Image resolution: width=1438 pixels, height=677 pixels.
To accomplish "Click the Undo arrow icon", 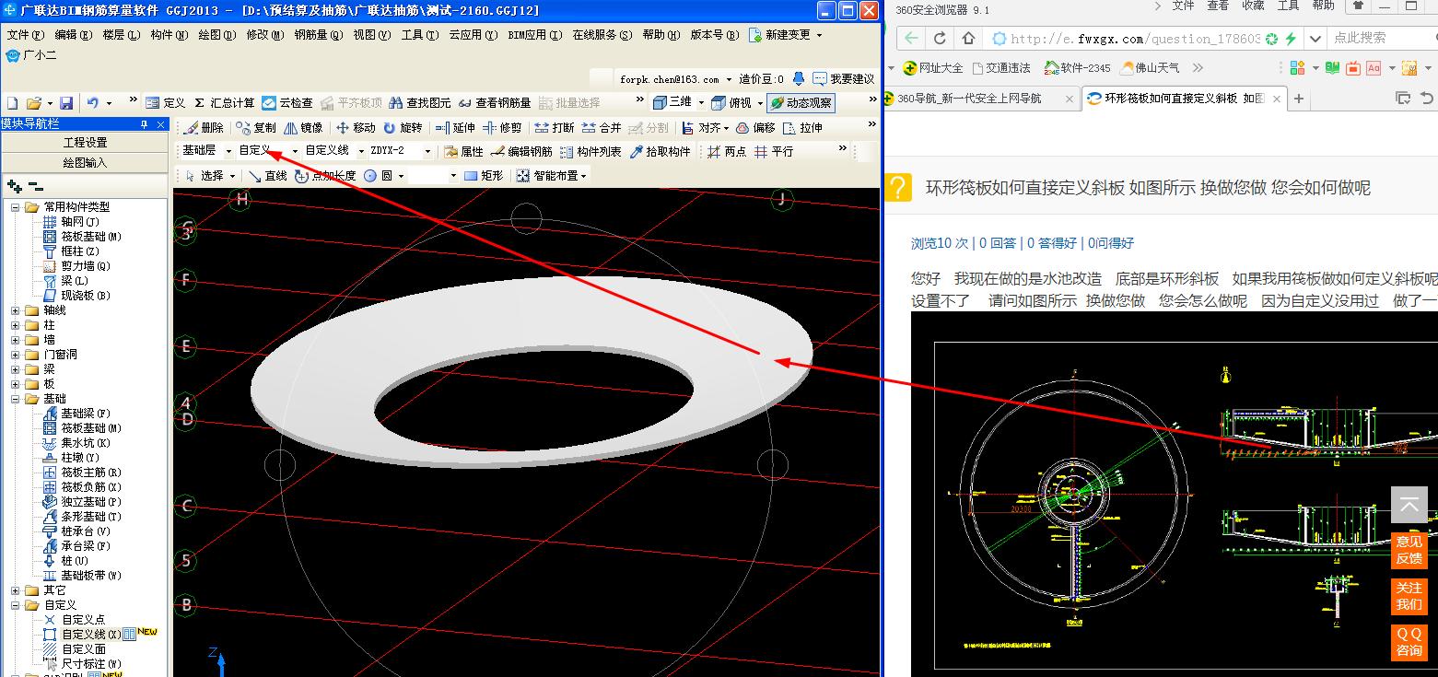I will tap(93, 103).
